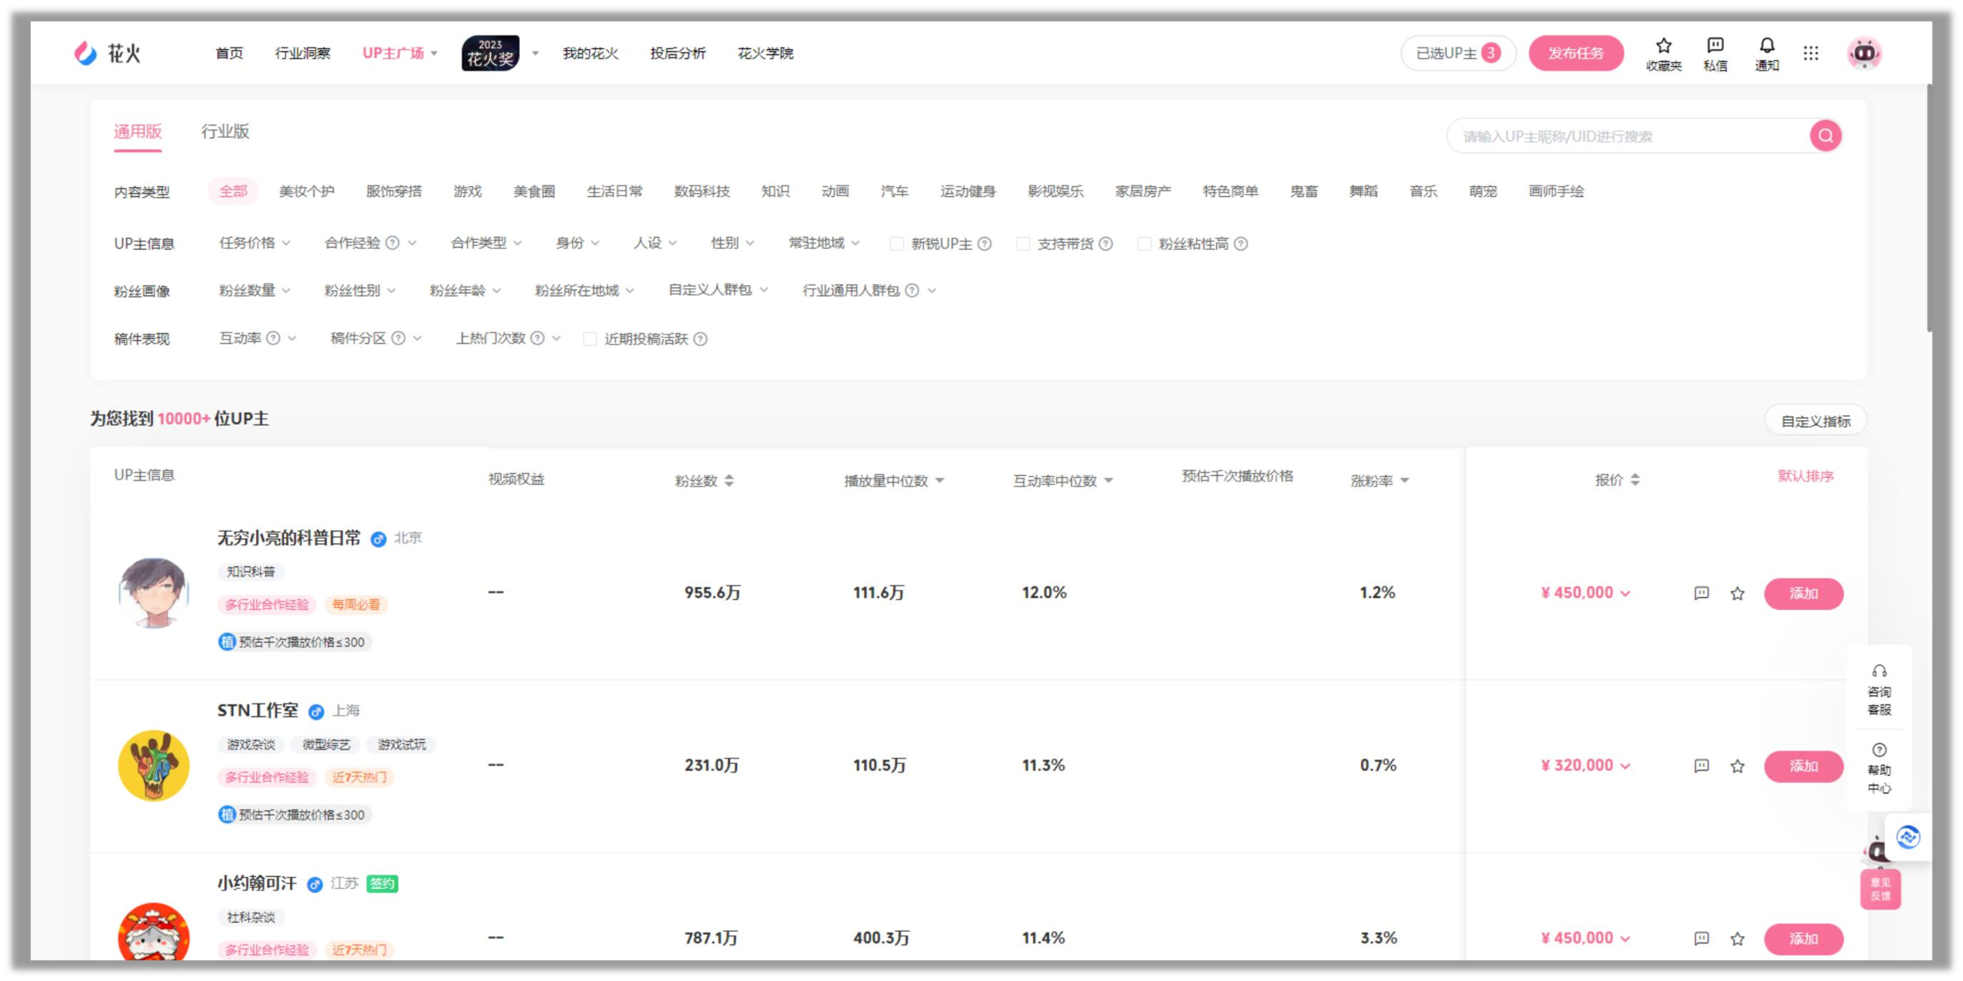Click help icon next to 粉丝粘性高
This screenshot has height=981, width=1963.
tap(1240, 244)
